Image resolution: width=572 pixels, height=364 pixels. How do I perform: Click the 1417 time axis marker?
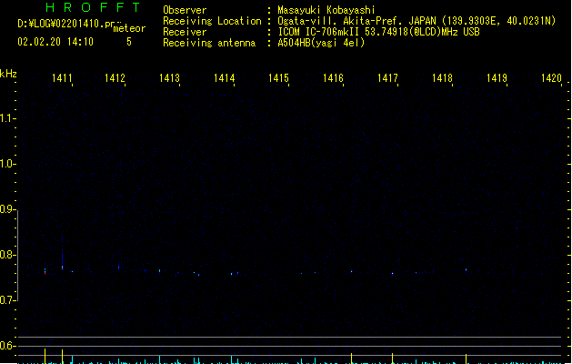(x=387, y=78)
